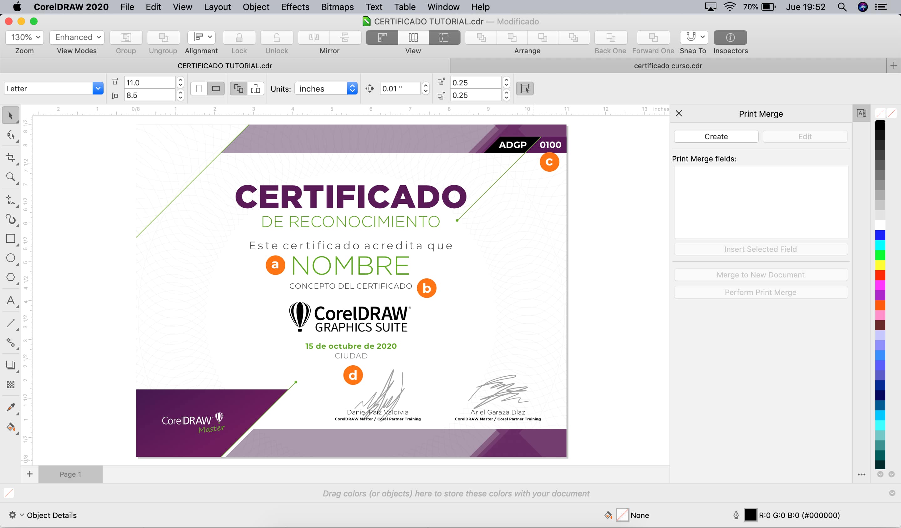Click the Back One arrange icon
This screenshot has width=901, height=528.
[611, 37]
